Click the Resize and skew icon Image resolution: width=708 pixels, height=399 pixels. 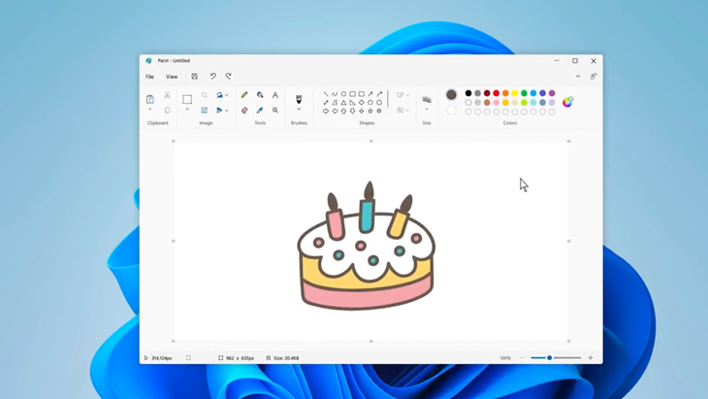point(204,111)
